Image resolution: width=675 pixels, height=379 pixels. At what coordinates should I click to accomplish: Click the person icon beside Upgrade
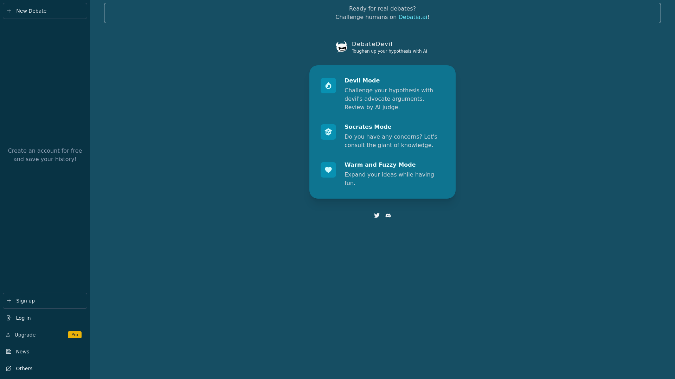(x=9, y=335)
